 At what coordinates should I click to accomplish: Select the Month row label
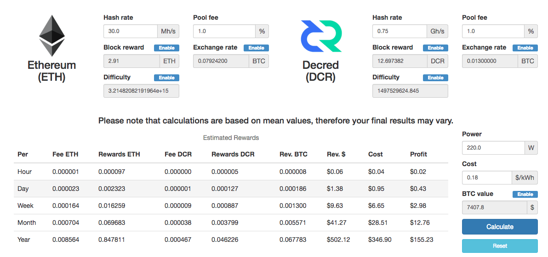pyautogui.click(x=27, y=223)
